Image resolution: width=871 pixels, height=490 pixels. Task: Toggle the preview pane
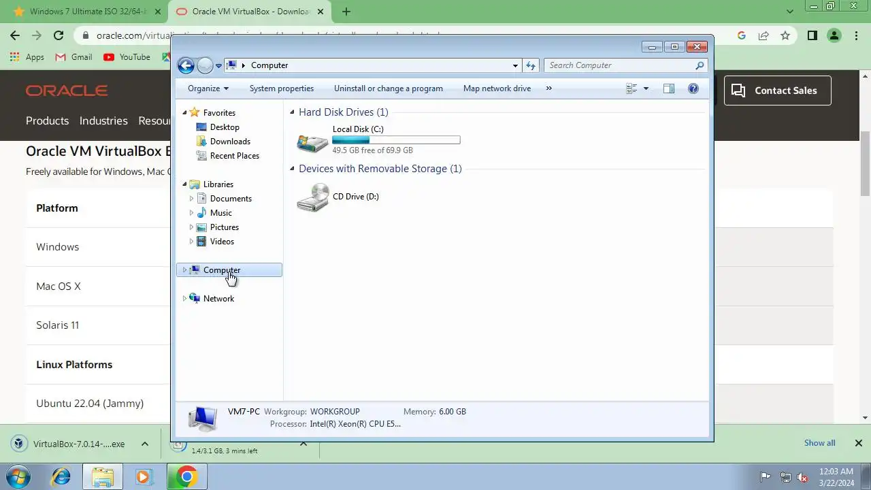[669, 88]
